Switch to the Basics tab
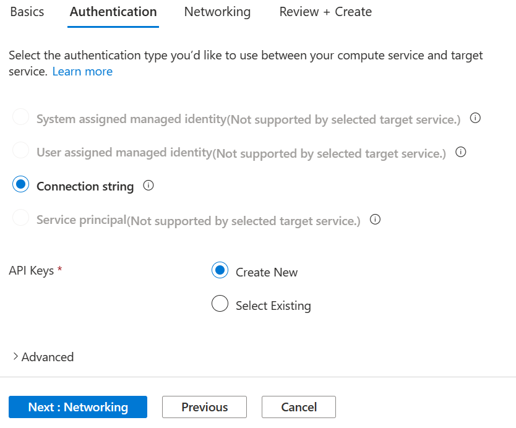 pyautogui.click(x=27, y=12)
